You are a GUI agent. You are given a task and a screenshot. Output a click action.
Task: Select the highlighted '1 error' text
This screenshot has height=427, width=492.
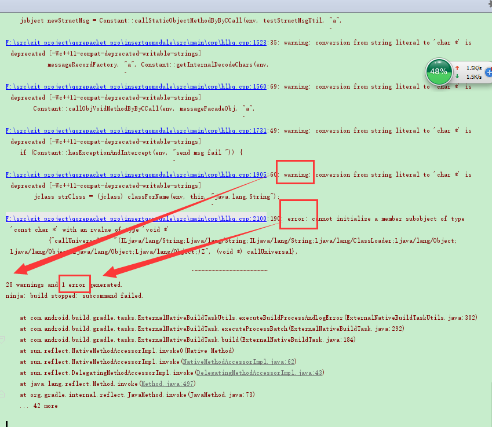(74, 284)
